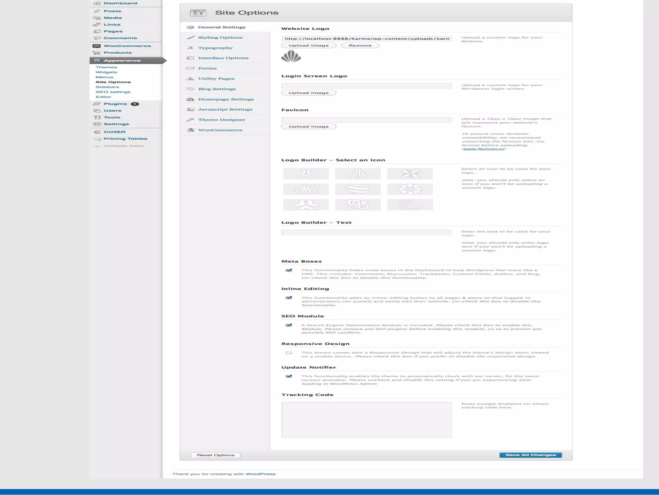Click the Plugins icon in admin menu
The width and height of the screenshot is (659, 495).
(97, 104)
